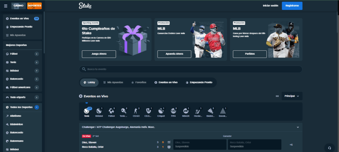The height and width of the screenshot is (152, 339).
Task: Click the three-column layout icon
Action: coord(277,96)
